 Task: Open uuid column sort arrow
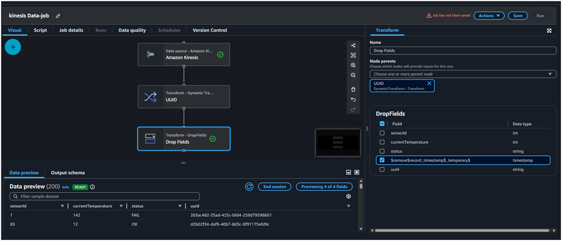pos(348,206)
